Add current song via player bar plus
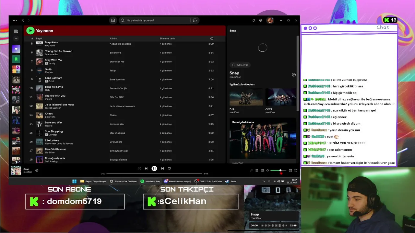Image resolution: width=415 pixels, height=233 pixels. tap(37, 170)
